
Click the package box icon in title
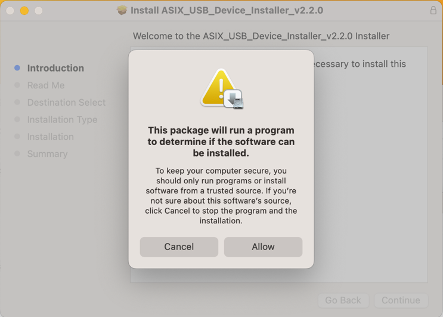click(122, 11)
